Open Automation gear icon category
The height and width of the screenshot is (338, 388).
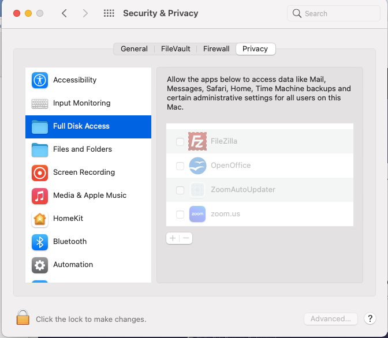tap(40, 265)
